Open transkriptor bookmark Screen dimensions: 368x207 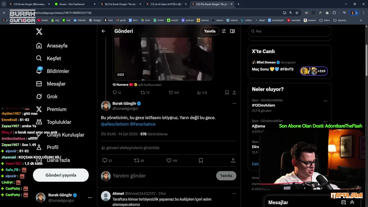[x=276, y=20]
